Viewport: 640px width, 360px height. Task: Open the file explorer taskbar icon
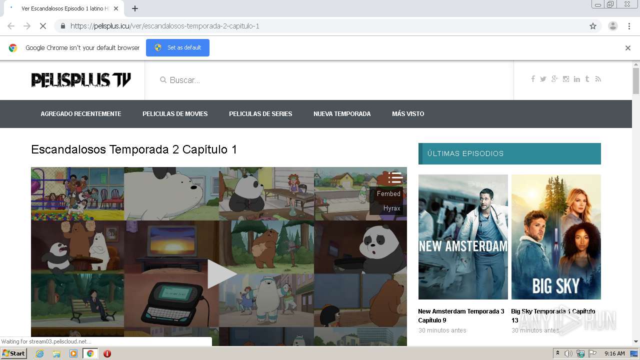pos(56,353)
